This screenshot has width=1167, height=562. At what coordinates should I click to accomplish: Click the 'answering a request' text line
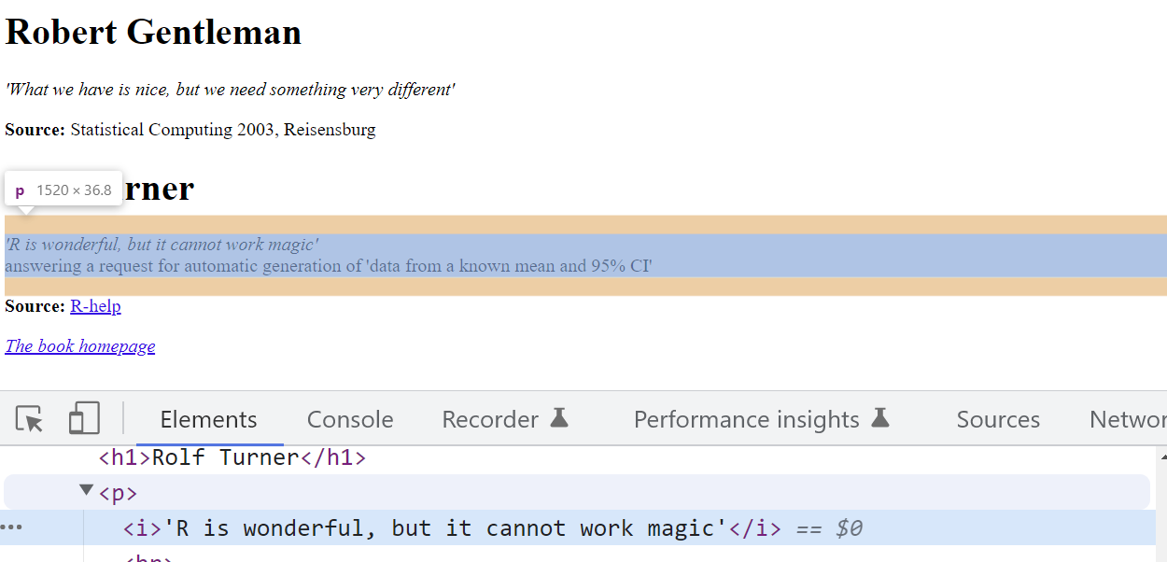pyautogui.click(x=328, y=266)
